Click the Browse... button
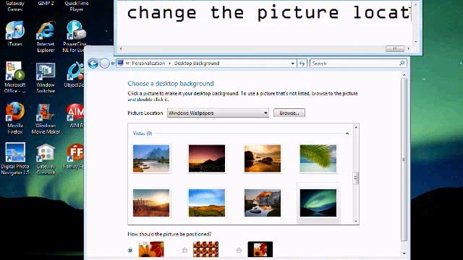 (x=289, y=113)
